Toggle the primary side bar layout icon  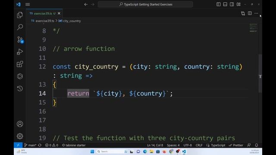click(219, 4)
